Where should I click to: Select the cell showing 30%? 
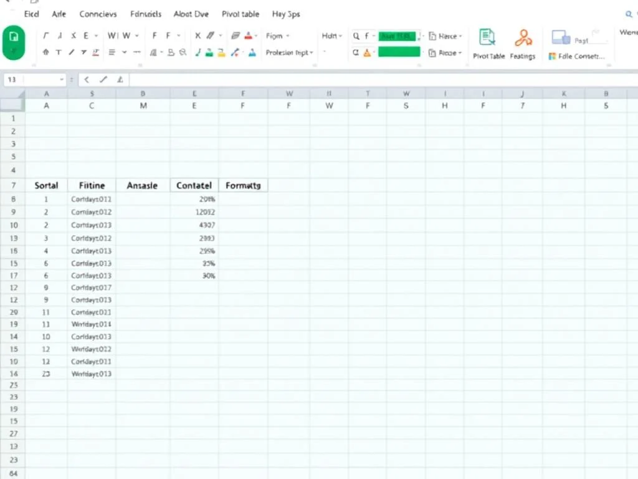194,276
